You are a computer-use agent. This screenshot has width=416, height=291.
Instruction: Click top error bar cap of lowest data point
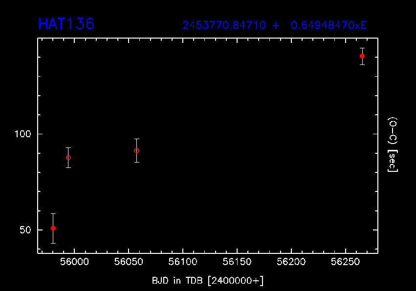[x=53, y=213]
